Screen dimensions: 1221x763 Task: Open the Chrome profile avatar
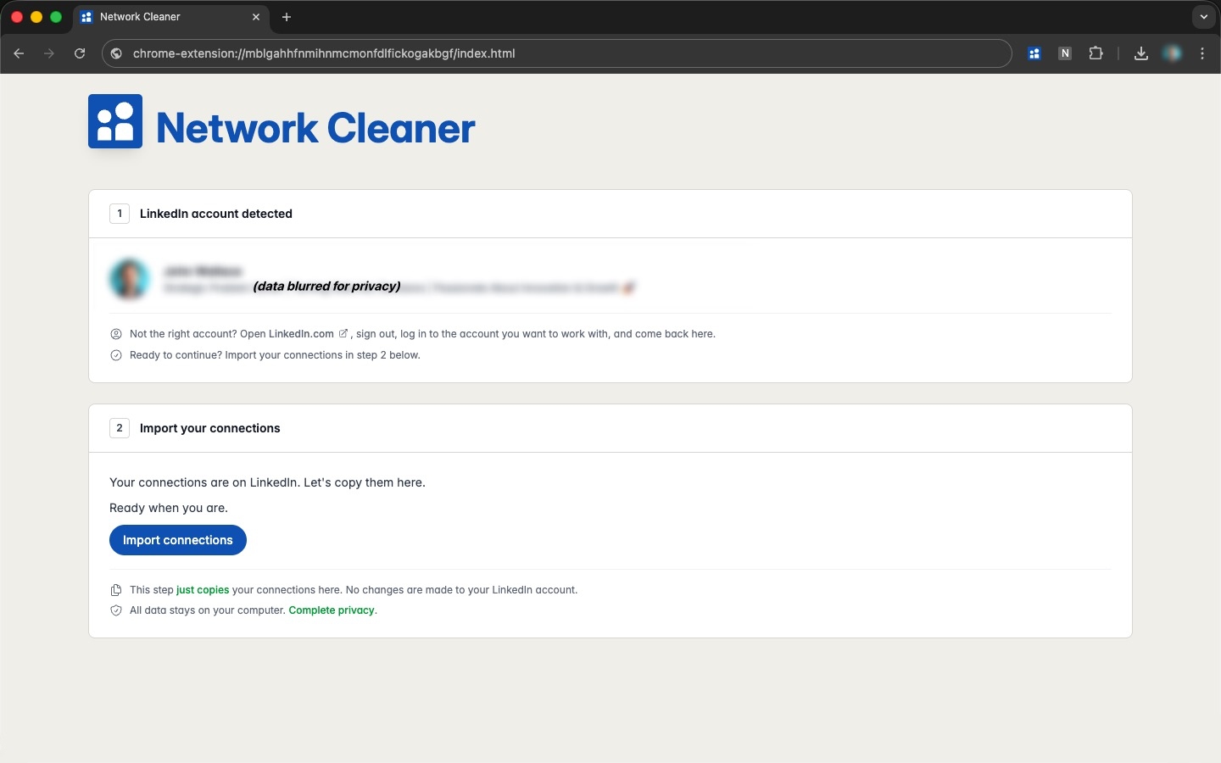1172,53
